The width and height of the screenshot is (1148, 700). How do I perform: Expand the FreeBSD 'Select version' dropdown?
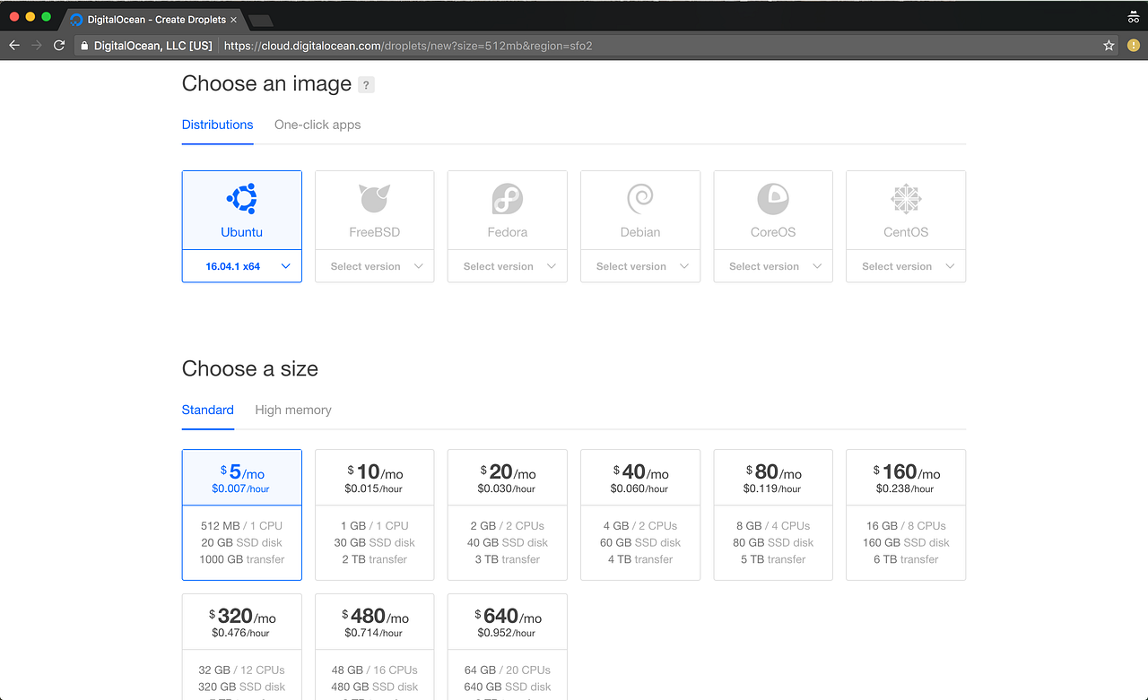coord(374,265)
